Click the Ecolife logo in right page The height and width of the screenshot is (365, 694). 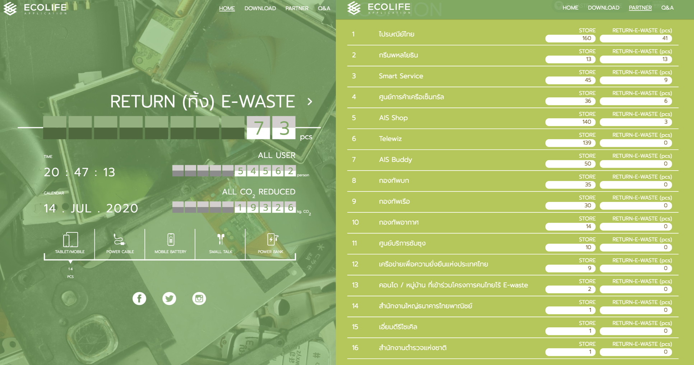[379, 8]
